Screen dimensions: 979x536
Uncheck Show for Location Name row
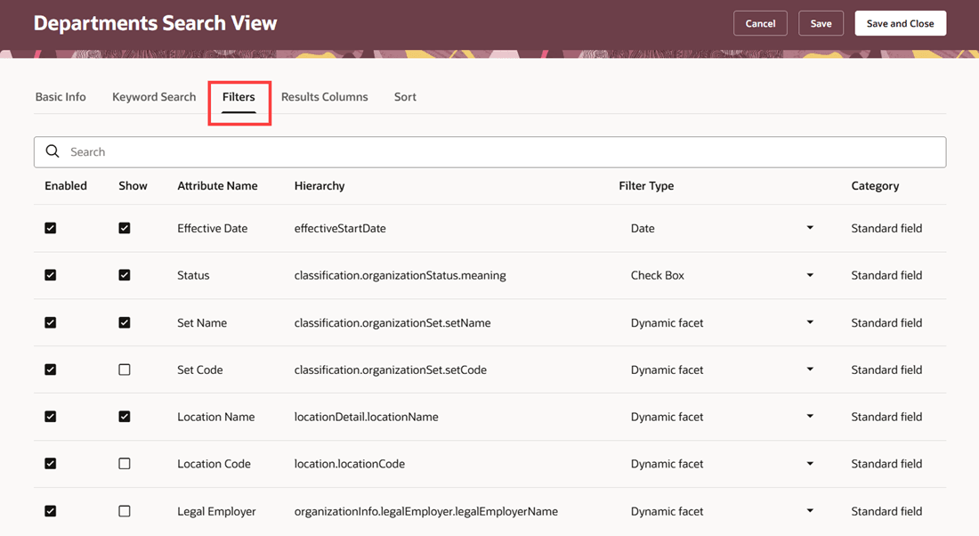[125, 416]
